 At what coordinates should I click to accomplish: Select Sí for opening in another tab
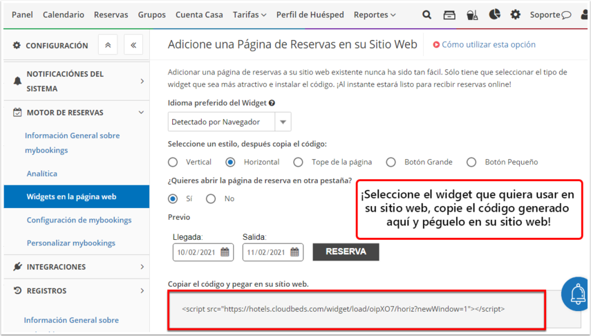(173, 198)
